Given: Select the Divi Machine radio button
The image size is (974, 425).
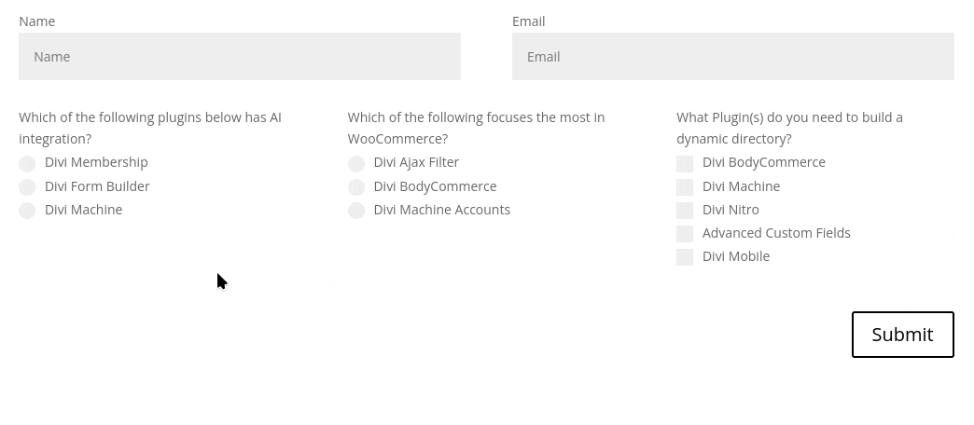Looking at the screenshot, I should 27,211.
